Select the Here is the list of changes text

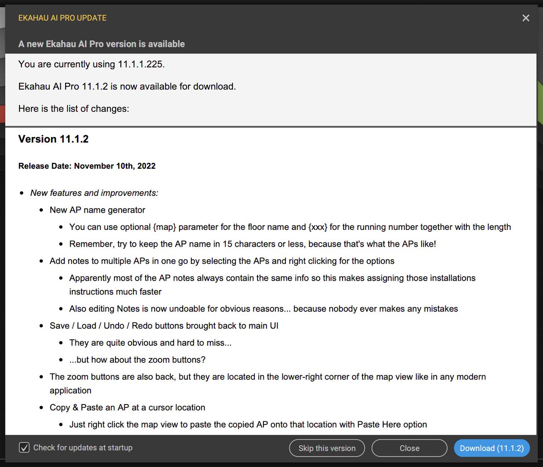pos(73,109)
